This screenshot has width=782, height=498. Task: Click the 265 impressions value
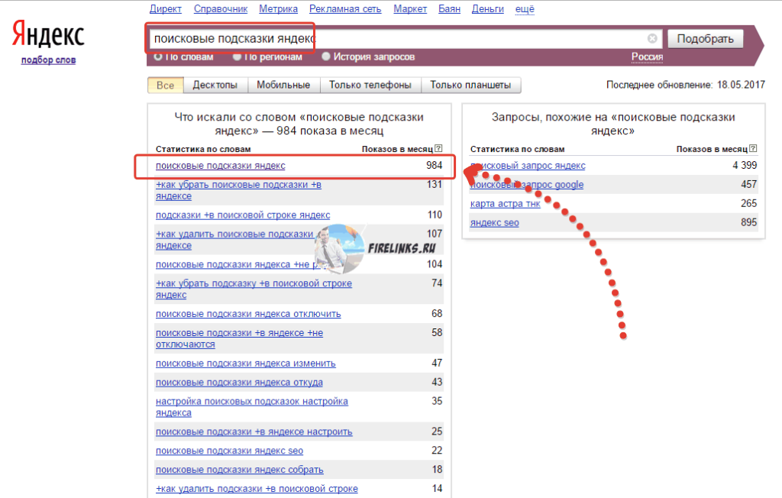tap(749, 203)
